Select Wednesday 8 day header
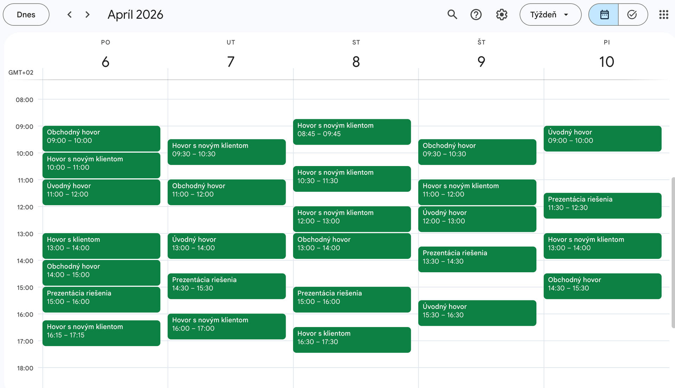The height and width of the screenshot is (388, 675). 356,62
